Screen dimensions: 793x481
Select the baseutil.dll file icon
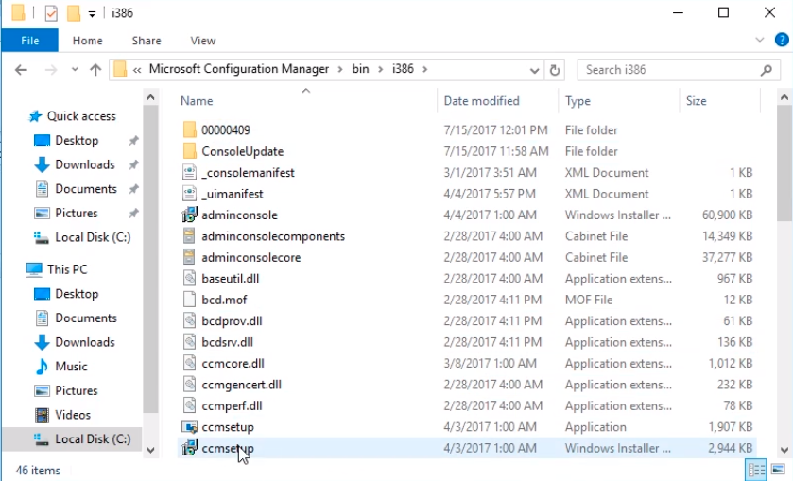tap(189, 279)
